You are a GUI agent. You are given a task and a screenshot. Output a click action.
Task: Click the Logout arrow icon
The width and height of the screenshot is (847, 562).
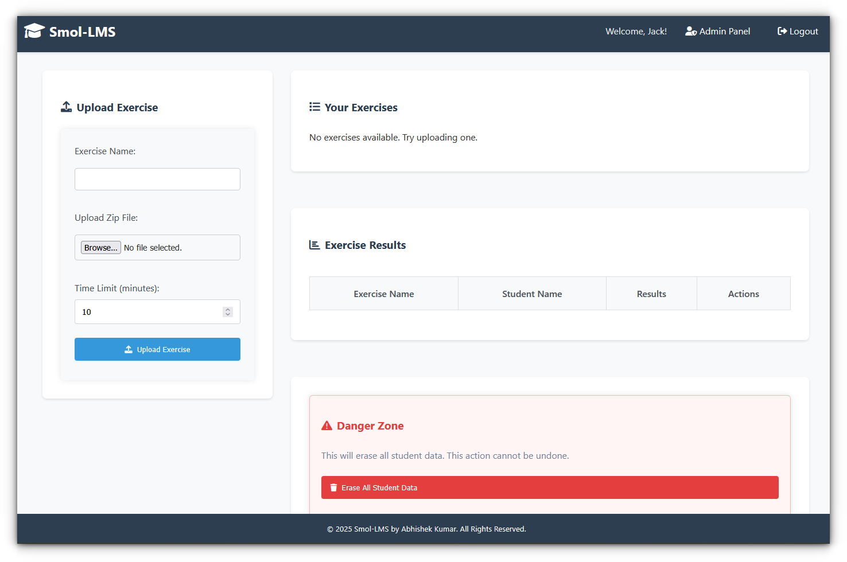[x=782, y=32]
